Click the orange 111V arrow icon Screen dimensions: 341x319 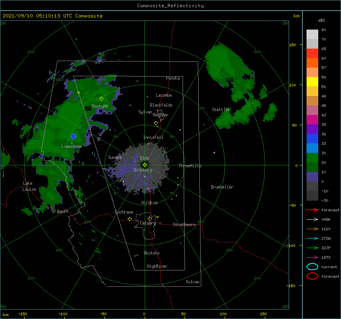[x=312, y=229]
